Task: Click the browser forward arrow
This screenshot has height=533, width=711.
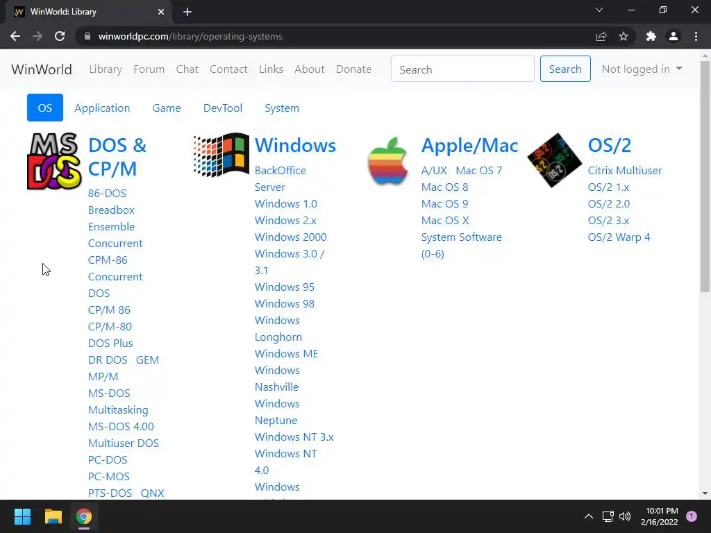Action: [37, 36]
